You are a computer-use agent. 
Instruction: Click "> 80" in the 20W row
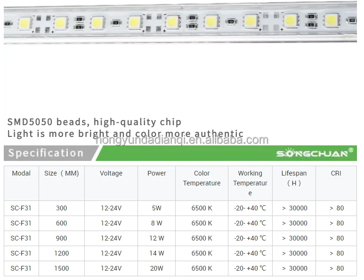click(x=336, y=268)
